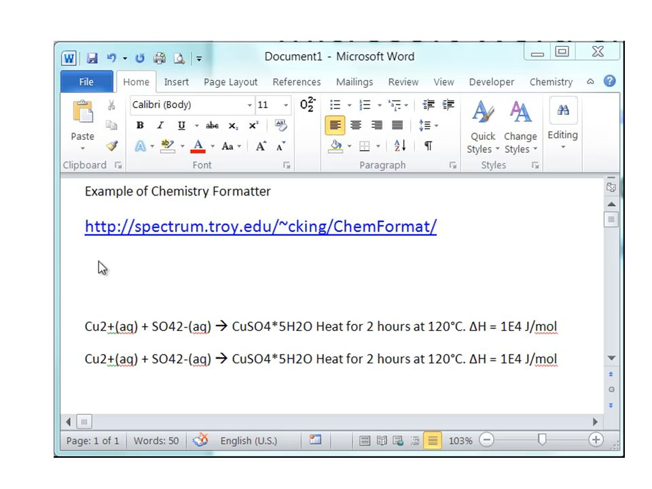Click the zoom out minus button
The image size is (652, 489).
point(486,439)
